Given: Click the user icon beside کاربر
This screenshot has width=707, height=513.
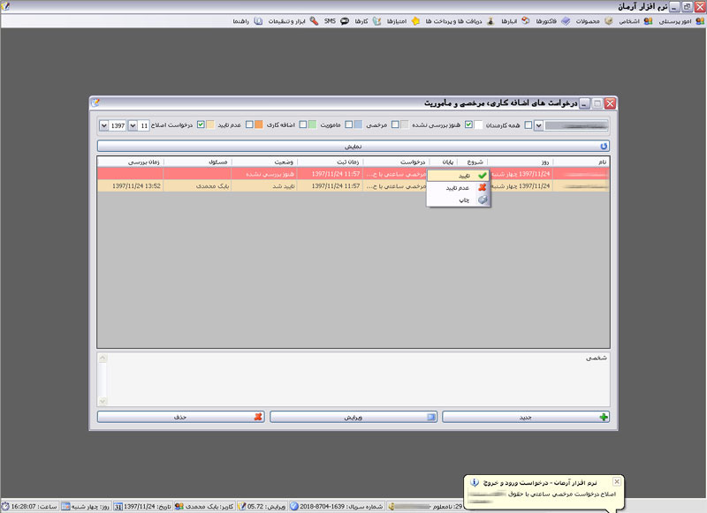Looking at the screenshot, I should (179, 507).
